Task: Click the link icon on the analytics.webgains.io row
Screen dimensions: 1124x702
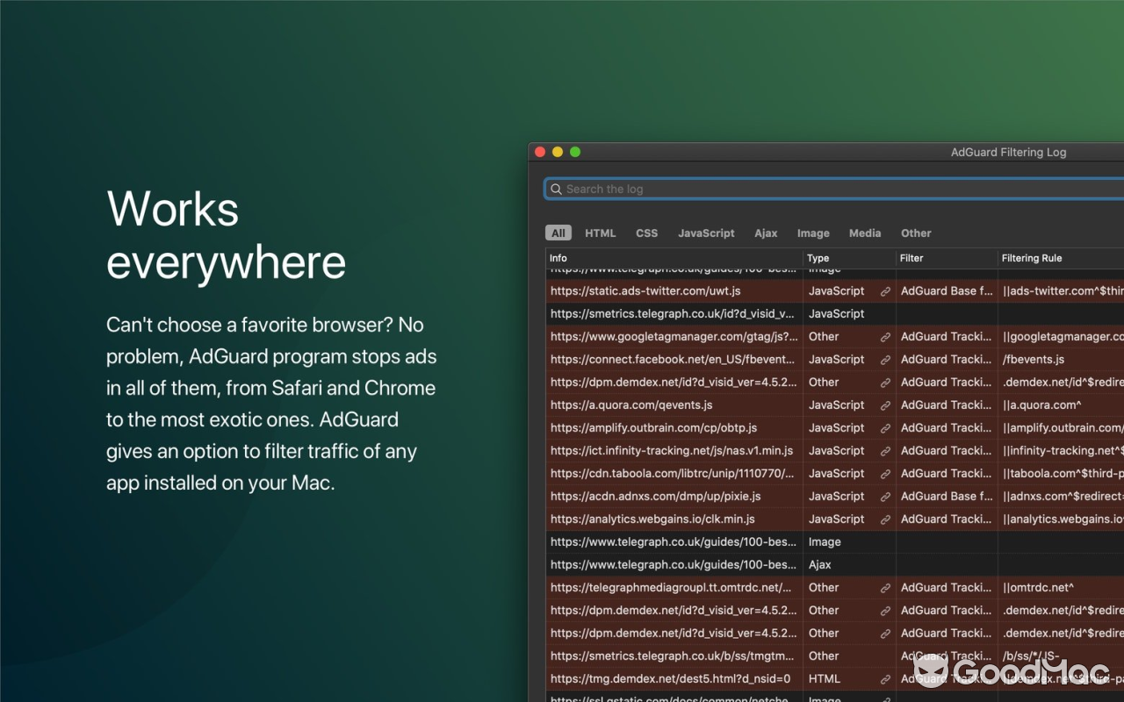Action: tap(885, 519)
